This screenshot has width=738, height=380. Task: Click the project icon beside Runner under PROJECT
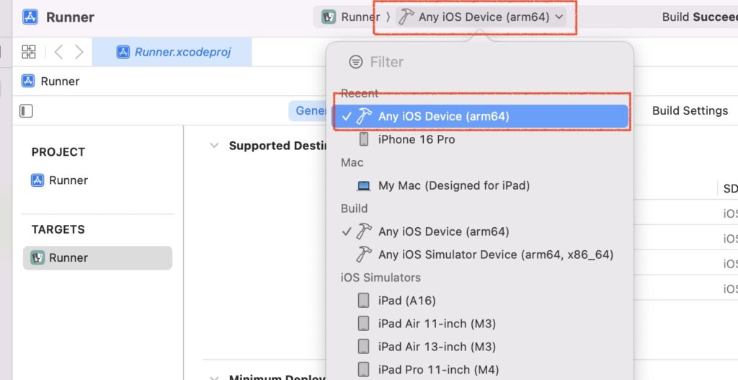point(37,180)
